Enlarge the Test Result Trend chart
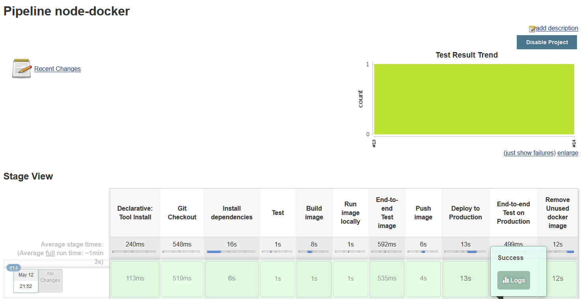This screenshot has height=299, width=581. point(568,153)
